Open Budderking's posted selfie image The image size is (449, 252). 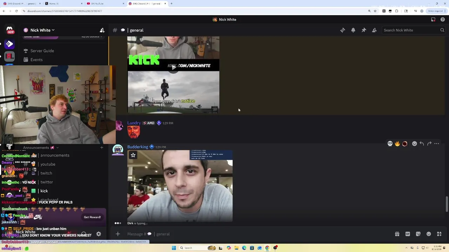[180, 186]
